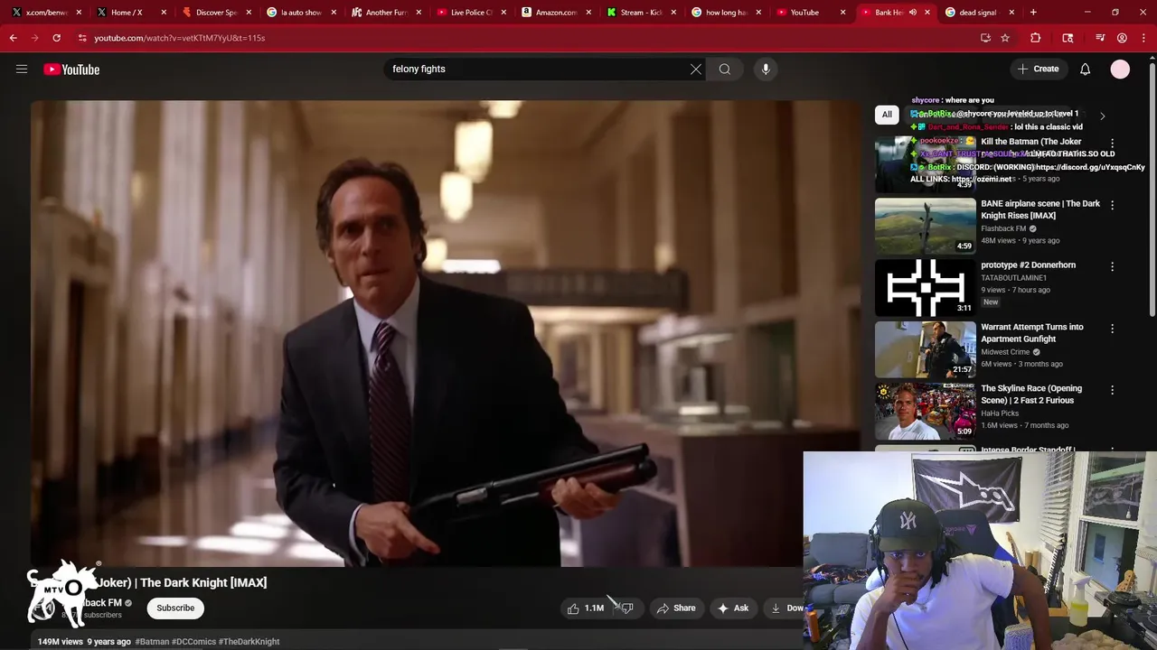Open the install/cast icon in address bar
Screen dimensions: 1157x650
[985, 38]
